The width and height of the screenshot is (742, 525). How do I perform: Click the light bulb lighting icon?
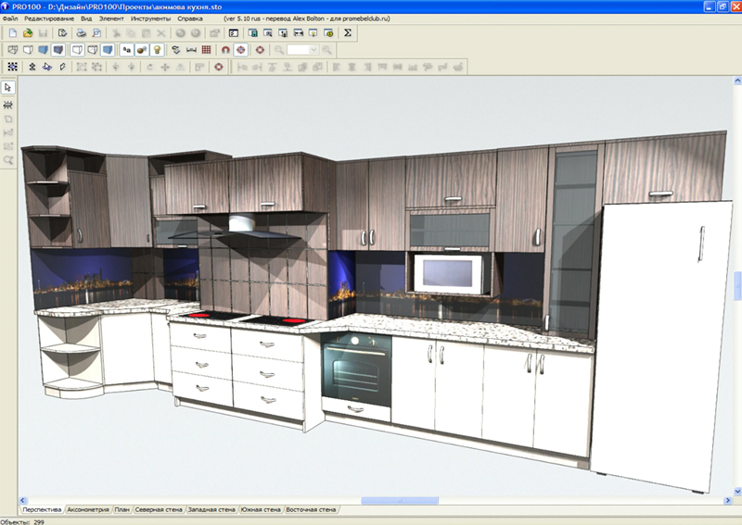point(157,49)
